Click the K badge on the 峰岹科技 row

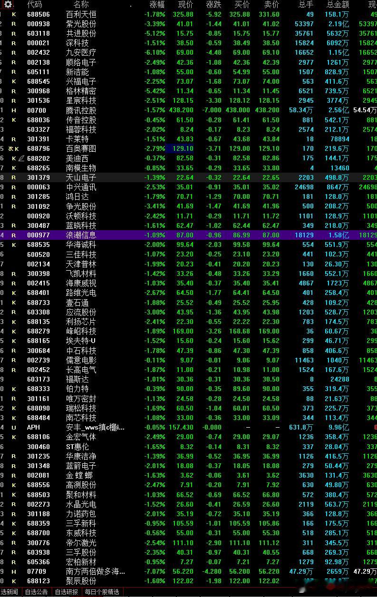pyautogui.click(x=14, y=332)
